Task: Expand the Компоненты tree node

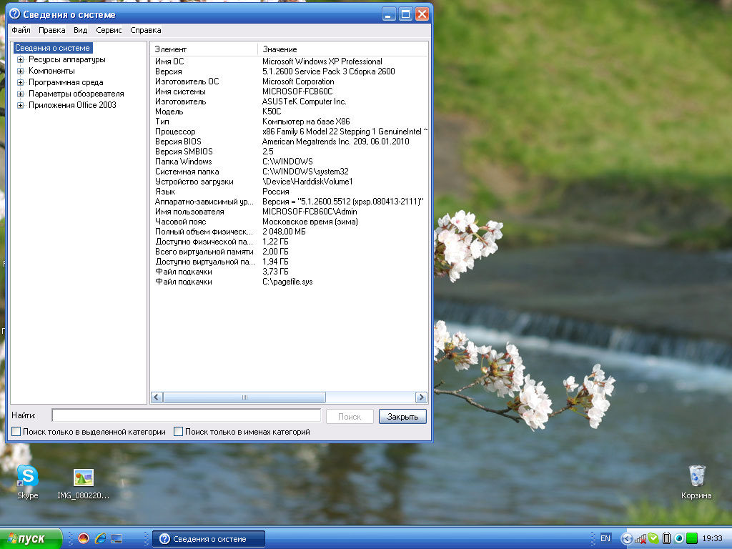Action: click(x=20, y=71)
